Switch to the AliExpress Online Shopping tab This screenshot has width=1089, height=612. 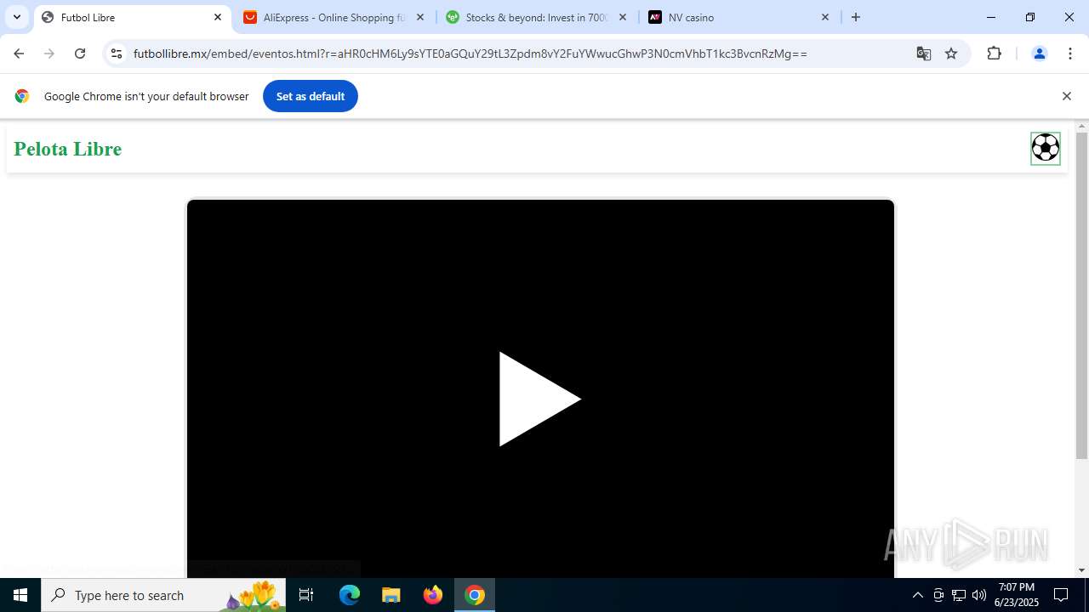334,17
